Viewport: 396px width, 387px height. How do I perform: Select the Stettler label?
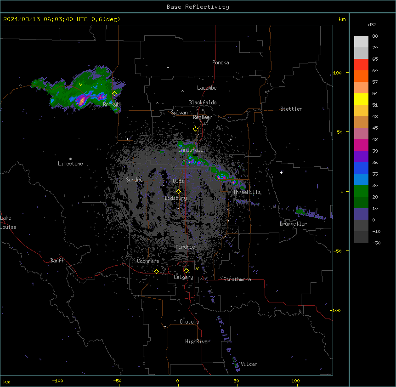pos(291,109)
